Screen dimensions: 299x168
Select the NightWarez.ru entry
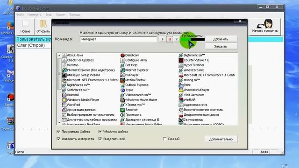(x=76, y=85)
